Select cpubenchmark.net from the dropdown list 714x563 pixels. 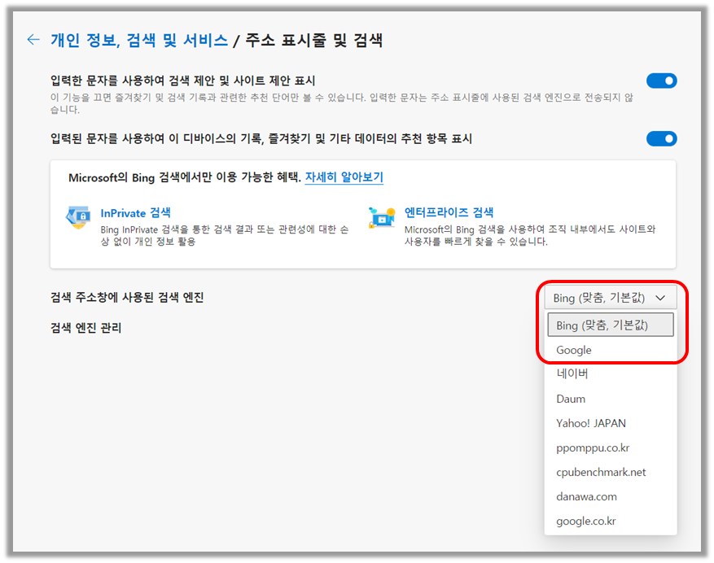click(610, 473)
